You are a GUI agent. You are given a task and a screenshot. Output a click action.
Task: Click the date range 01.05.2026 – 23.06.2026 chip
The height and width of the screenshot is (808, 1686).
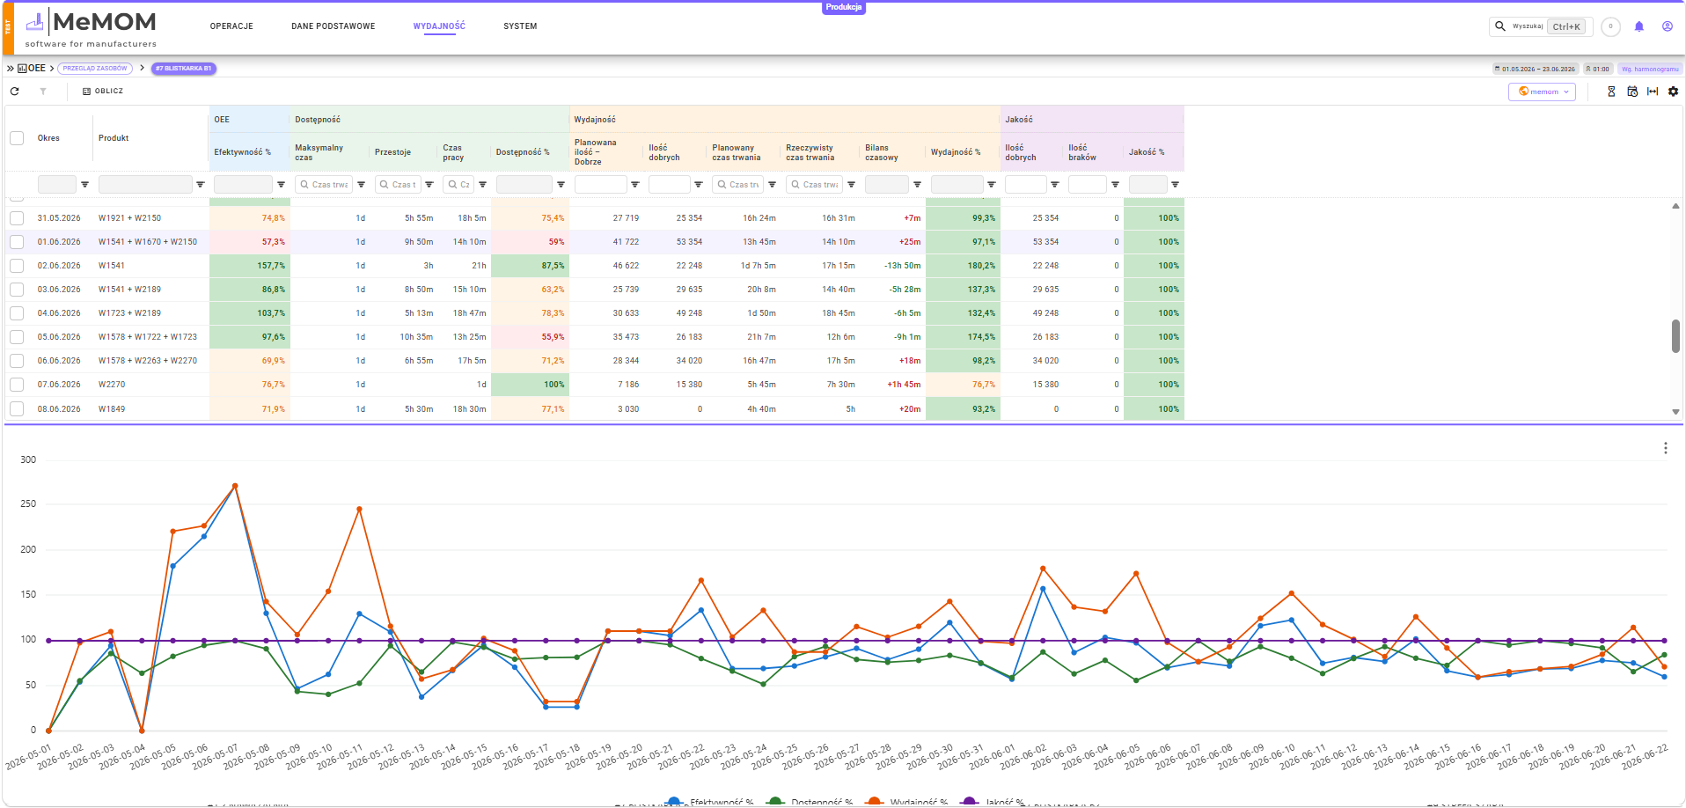pos(1535,69)
